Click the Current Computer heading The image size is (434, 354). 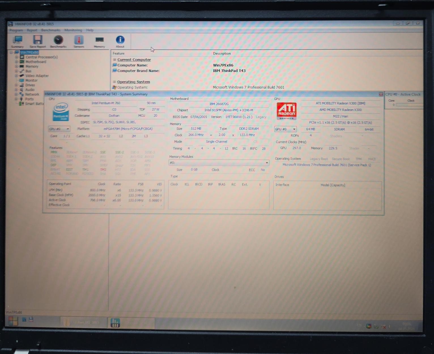pyautogui.click(x=134, y=60)
